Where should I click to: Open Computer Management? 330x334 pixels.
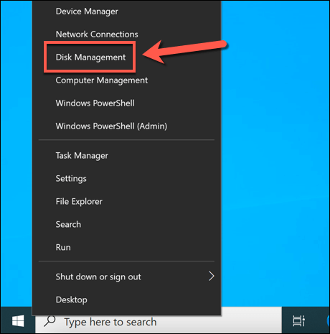[127, 80]
